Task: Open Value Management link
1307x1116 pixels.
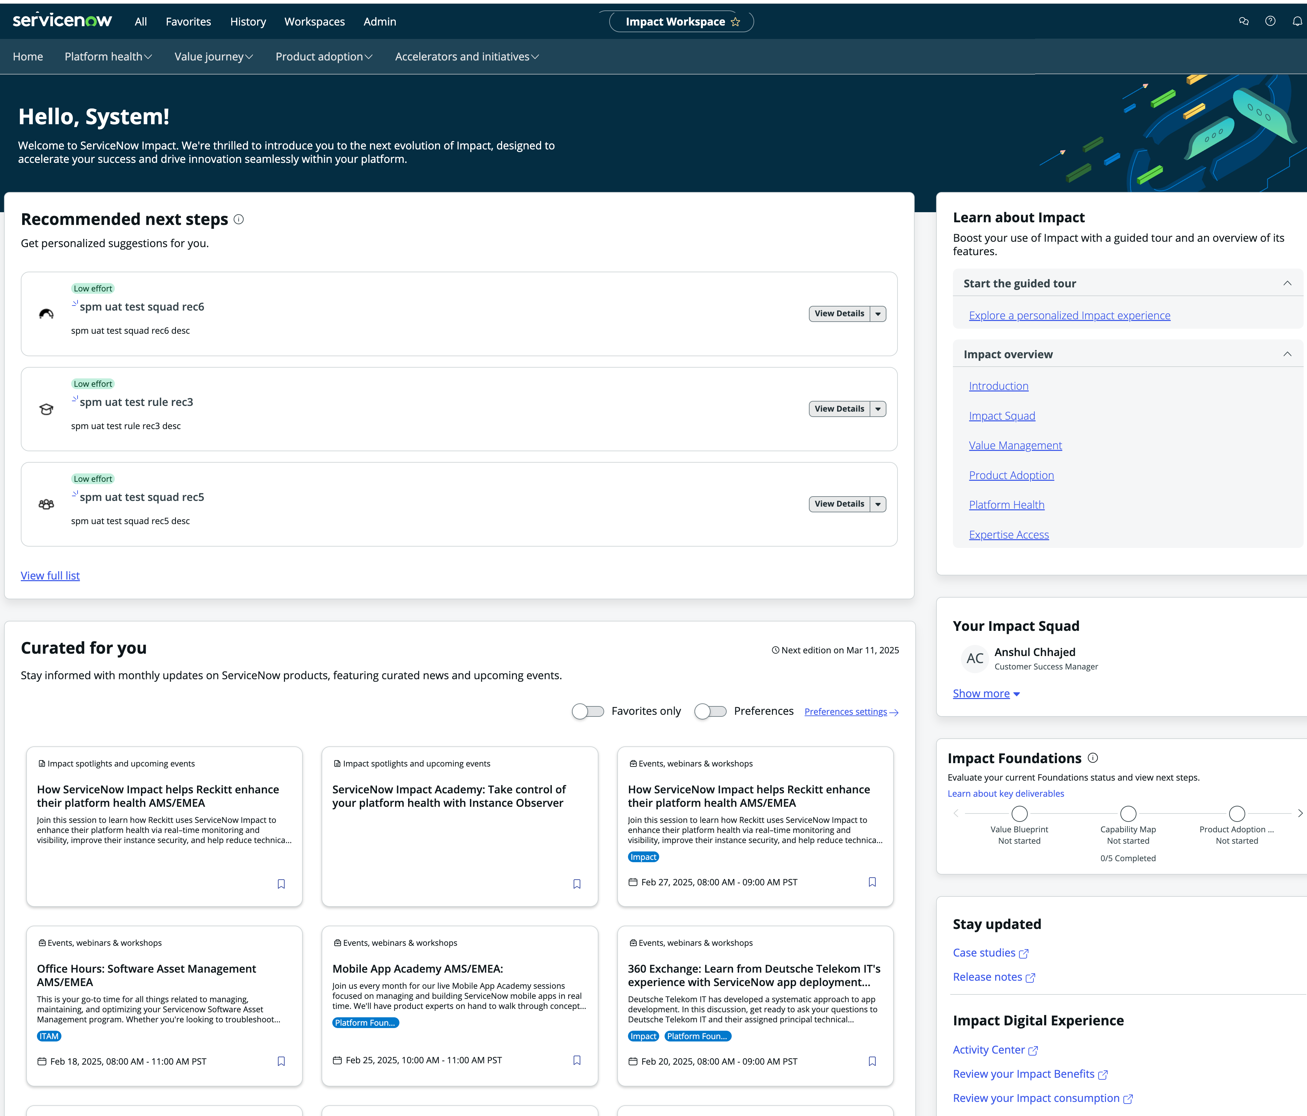Action: click(1015, 446)
